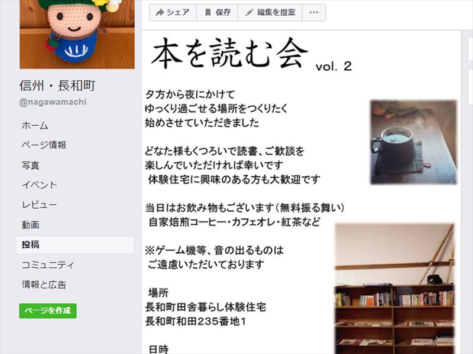The image size is (473, 354).
Task: Click the 編集を提案 button
Action: 270,12
